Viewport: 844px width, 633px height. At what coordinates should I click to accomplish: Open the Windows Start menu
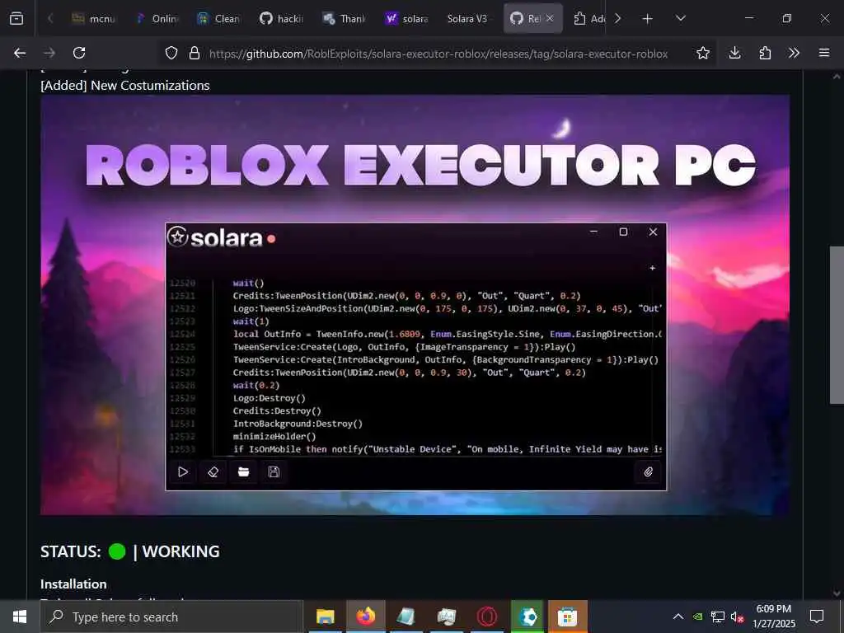click(20, 617)
